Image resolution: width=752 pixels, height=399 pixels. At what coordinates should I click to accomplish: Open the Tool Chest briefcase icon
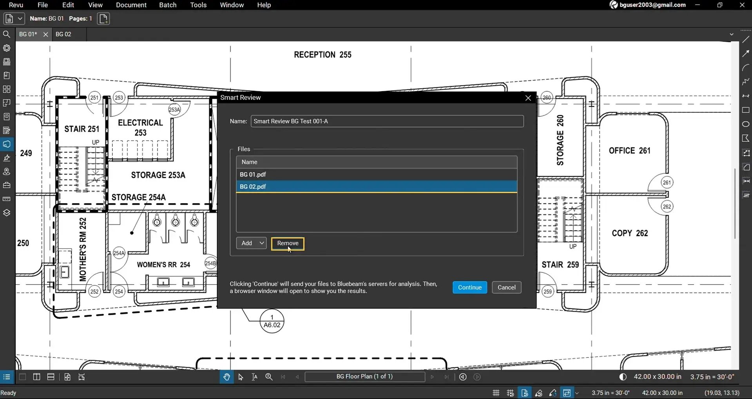pos(6,185)
